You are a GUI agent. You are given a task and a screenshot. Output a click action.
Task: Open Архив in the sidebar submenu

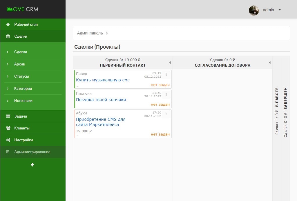point(19,64)
